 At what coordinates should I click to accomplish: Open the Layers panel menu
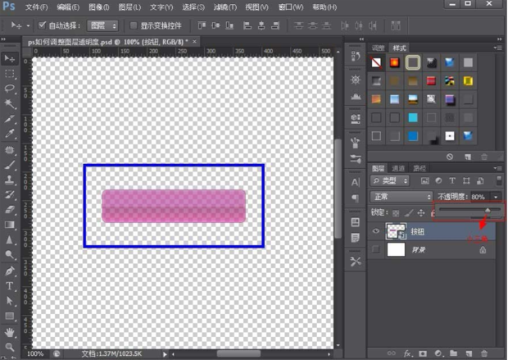point(498,168)
